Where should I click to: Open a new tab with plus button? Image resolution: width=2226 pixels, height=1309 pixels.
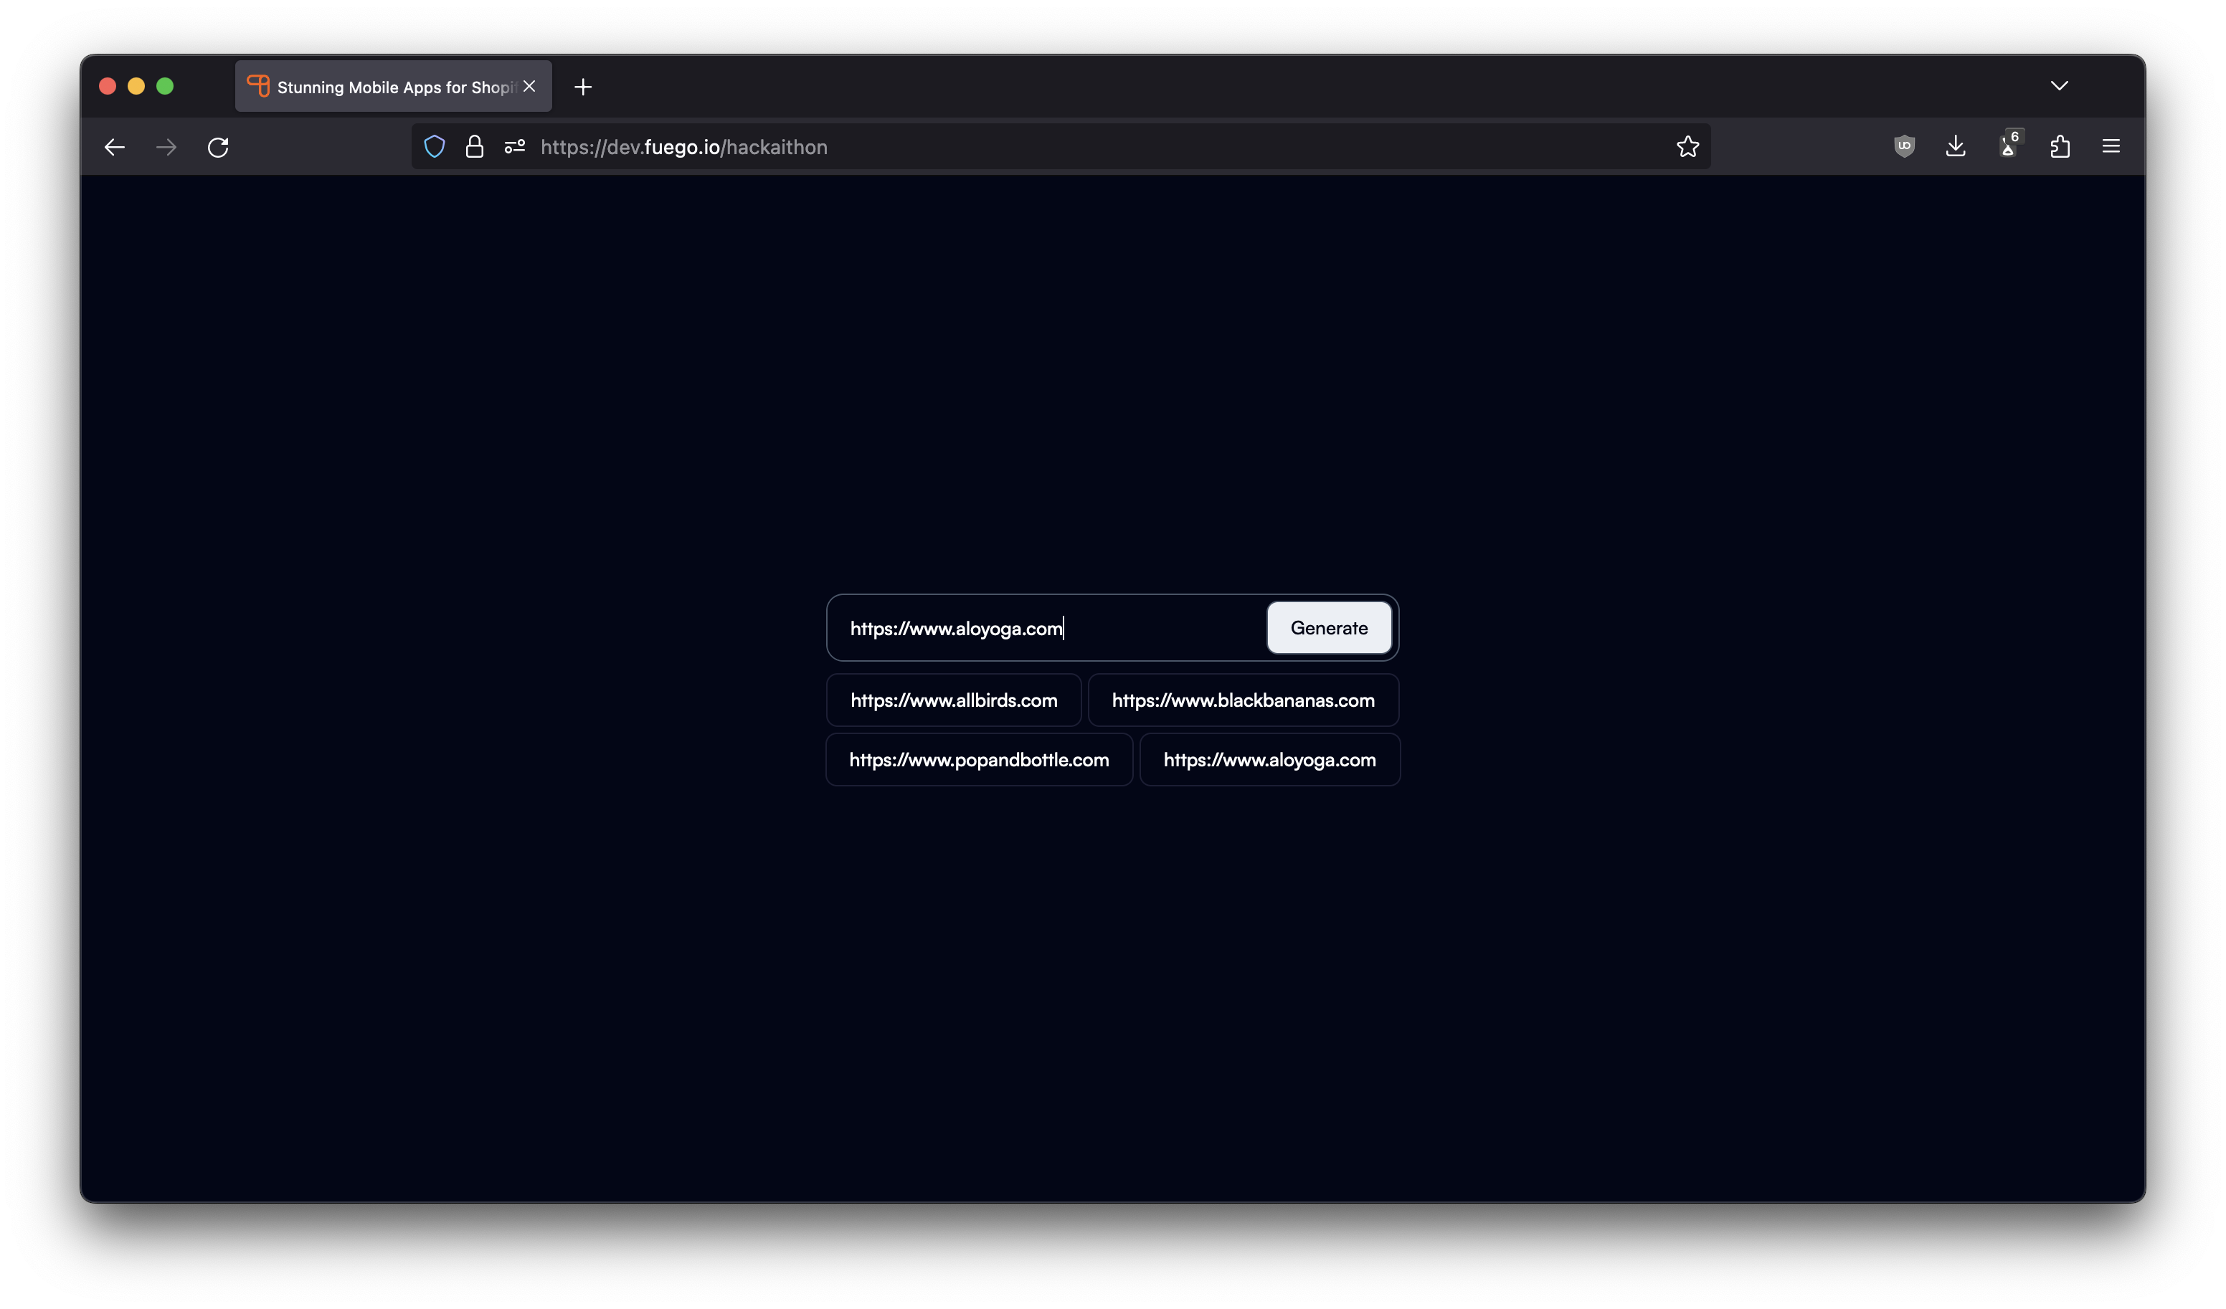tap(583, 87)
